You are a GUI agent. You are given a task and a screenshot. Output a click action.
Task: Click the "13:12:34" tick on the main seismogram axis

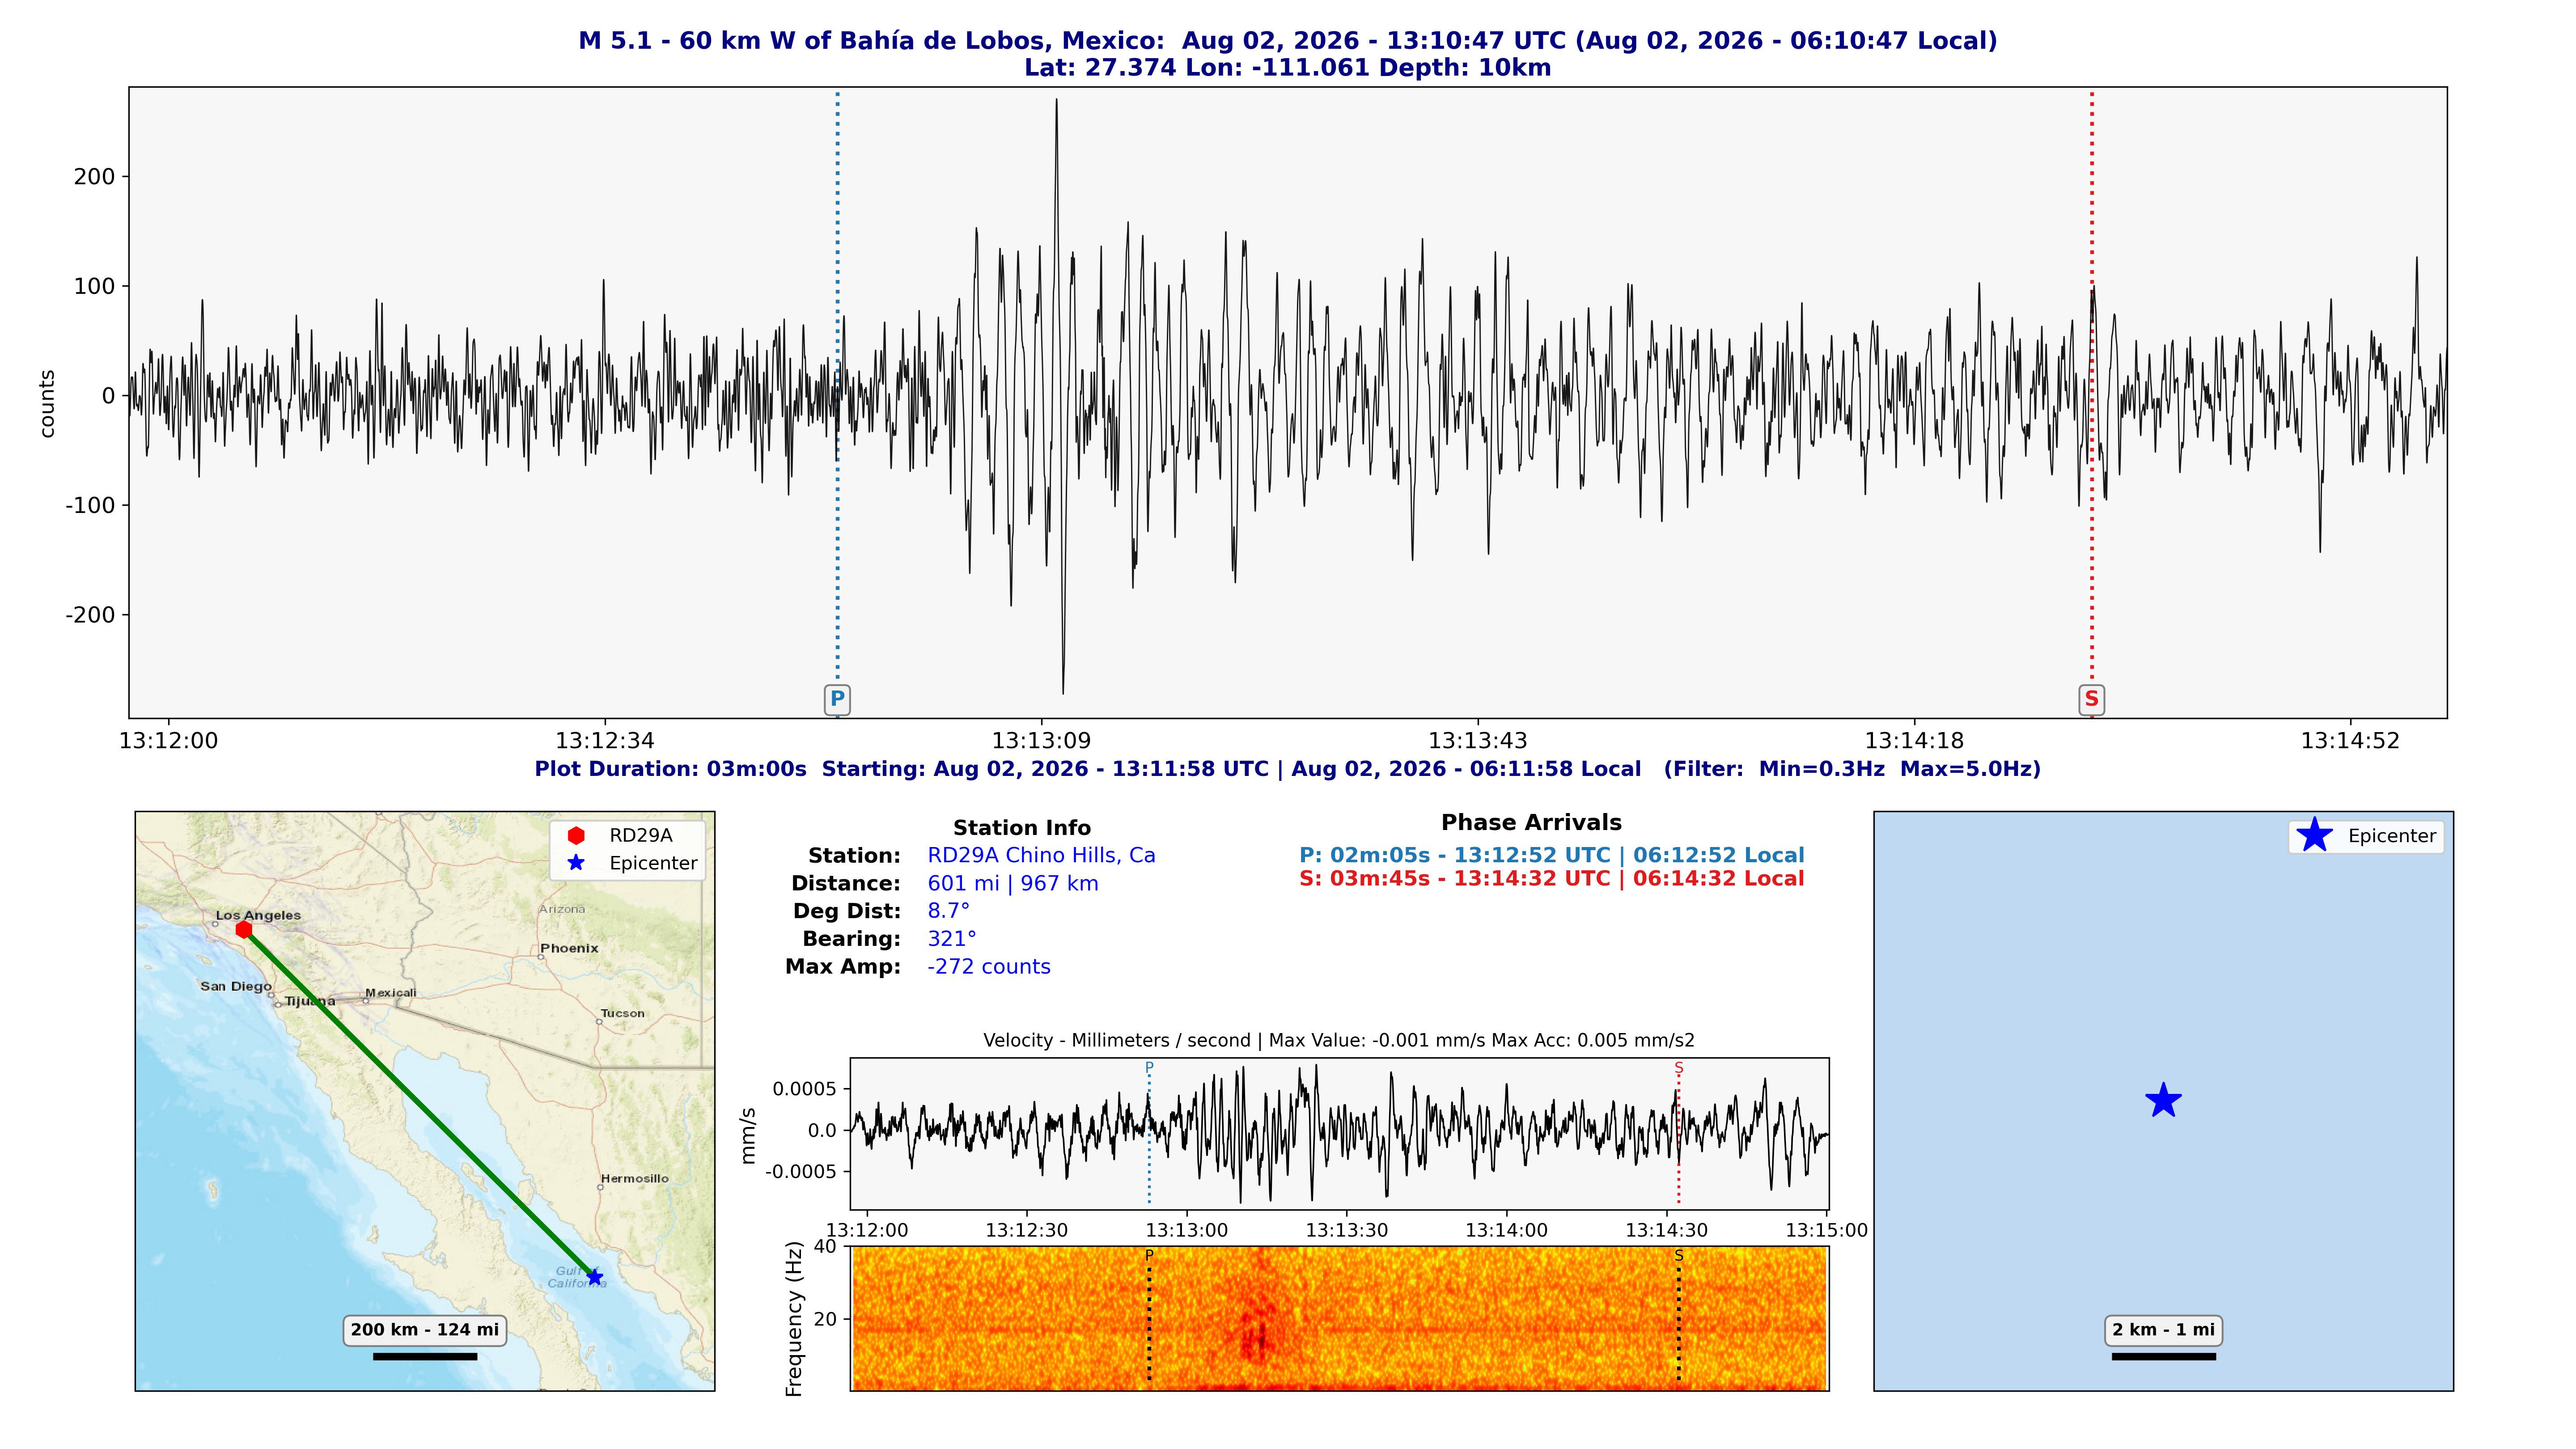tap(605, 741)
